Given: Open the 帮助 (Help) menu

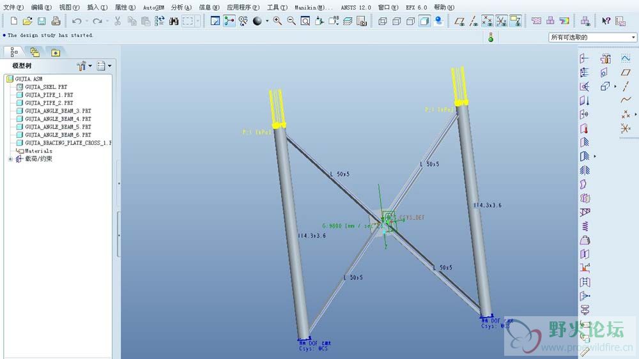Looking at the screenshot, I should click(444, 7).
